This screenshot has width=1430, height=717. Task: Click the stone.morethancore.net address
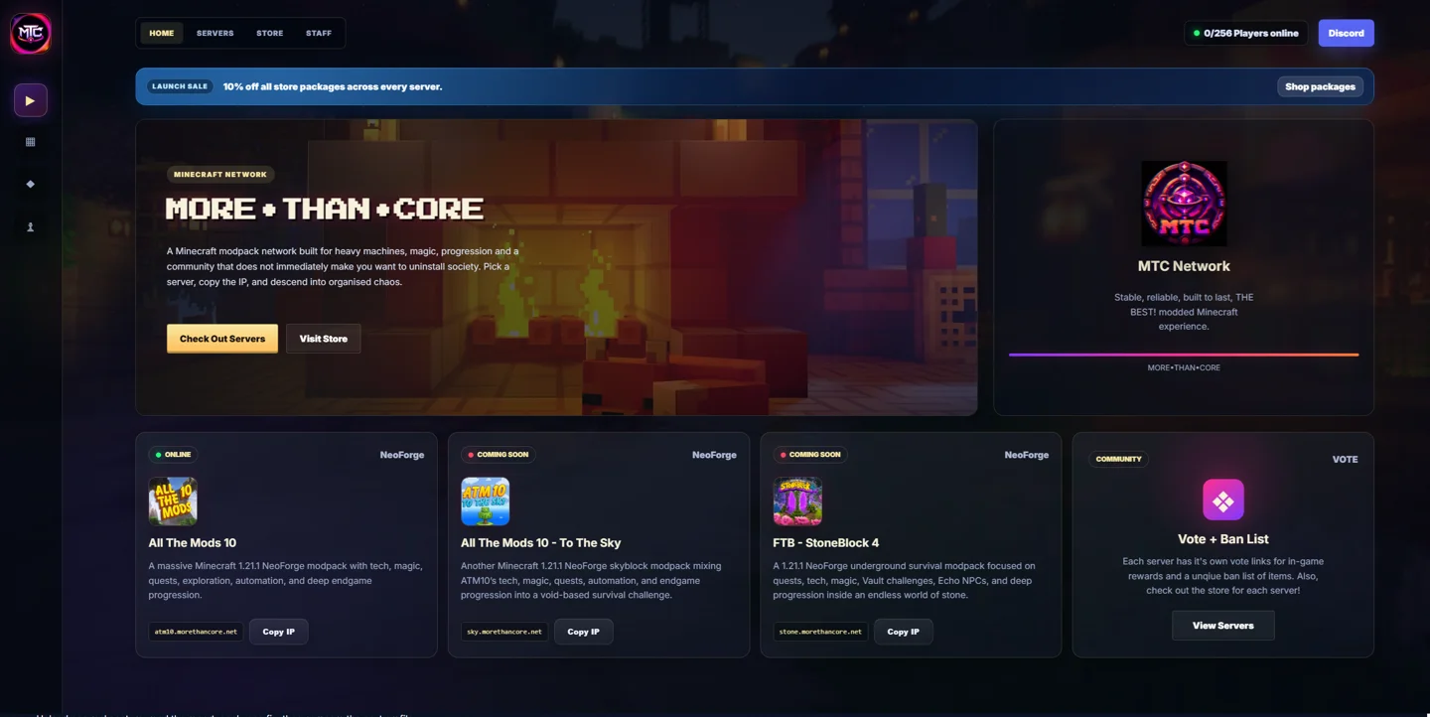(820, 632)
